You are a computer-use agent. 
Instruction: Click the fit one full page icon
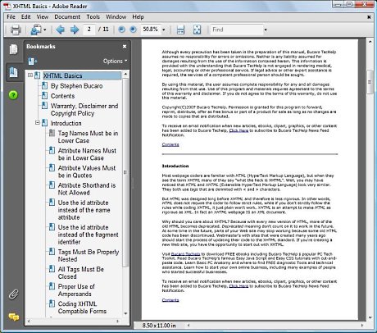197,30
